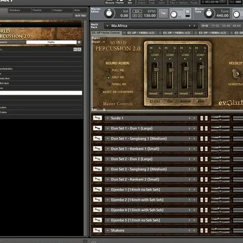This screenshot has width=243, height=243.
Task: Open the Default output dropdown under Far
Action: coord(201,93)
